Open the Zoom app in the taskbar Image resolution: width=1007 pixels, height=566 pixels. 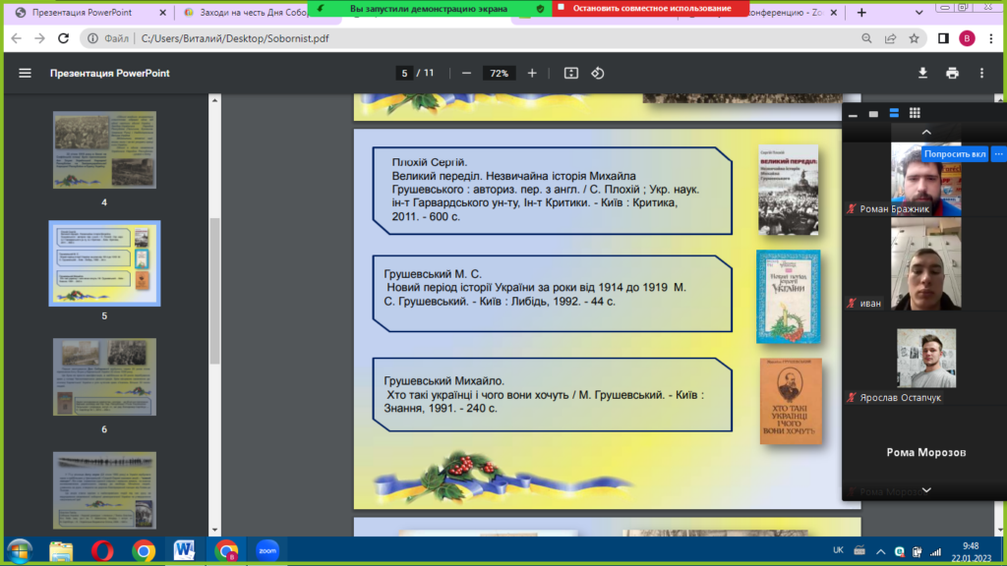coord(267,550)
